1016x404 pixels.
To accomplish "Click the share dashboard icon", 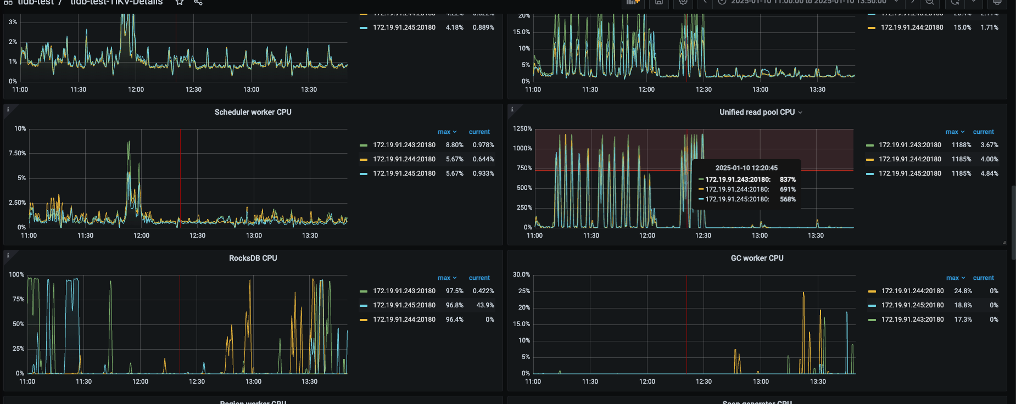I will (198, 2).
